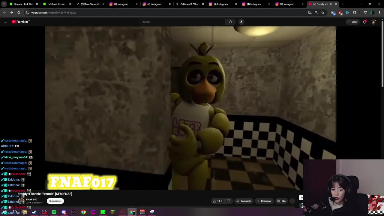Open Voicemeeter from the taskbar
The width and height of the screenshot is (384, 216).
(142, 212)
